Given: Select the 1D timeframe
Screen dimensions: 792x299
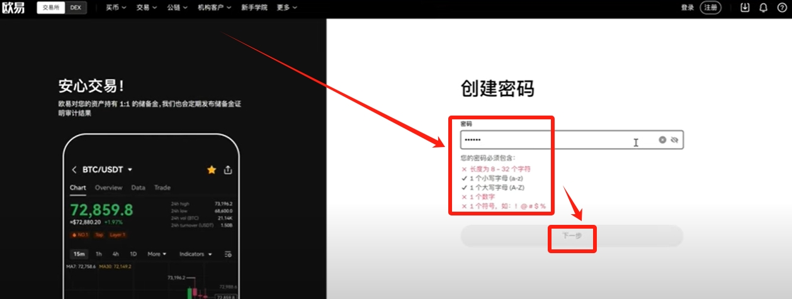Looking at the screenshot, I should tap(133, 254).
